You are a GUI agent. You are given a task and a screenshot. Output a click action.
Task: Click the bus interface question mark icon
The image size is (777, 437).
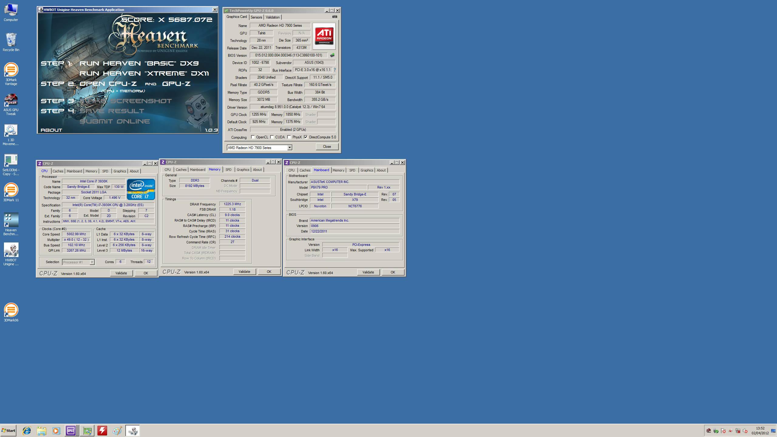(x=335, y=70)
